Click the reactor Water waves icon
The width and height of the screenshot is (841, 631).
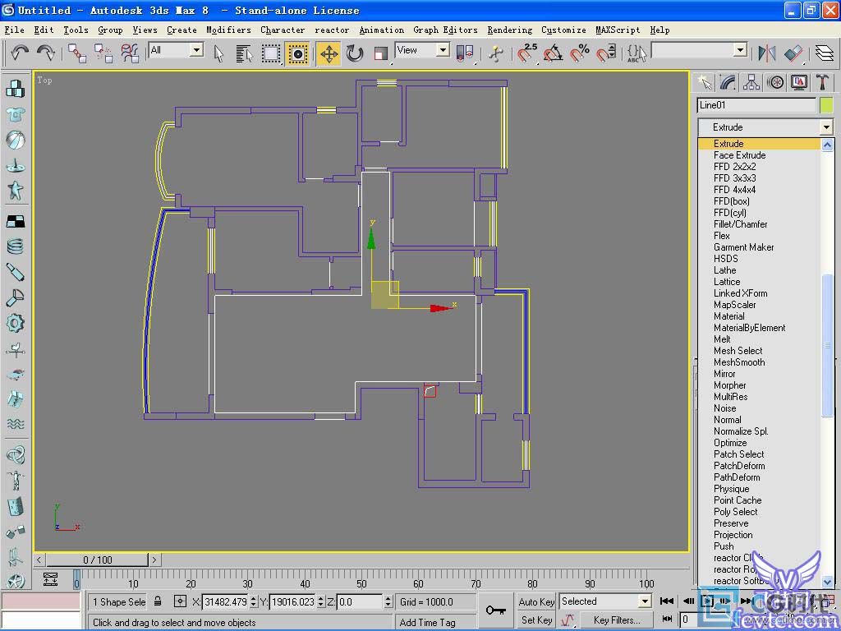pyautogui.click(x=16, y=424)
